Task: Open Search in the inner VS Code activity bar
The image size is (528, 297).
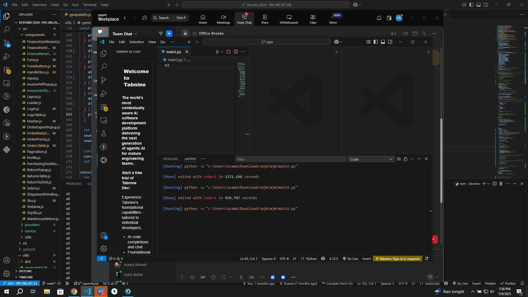Action: tap(104, 67)
